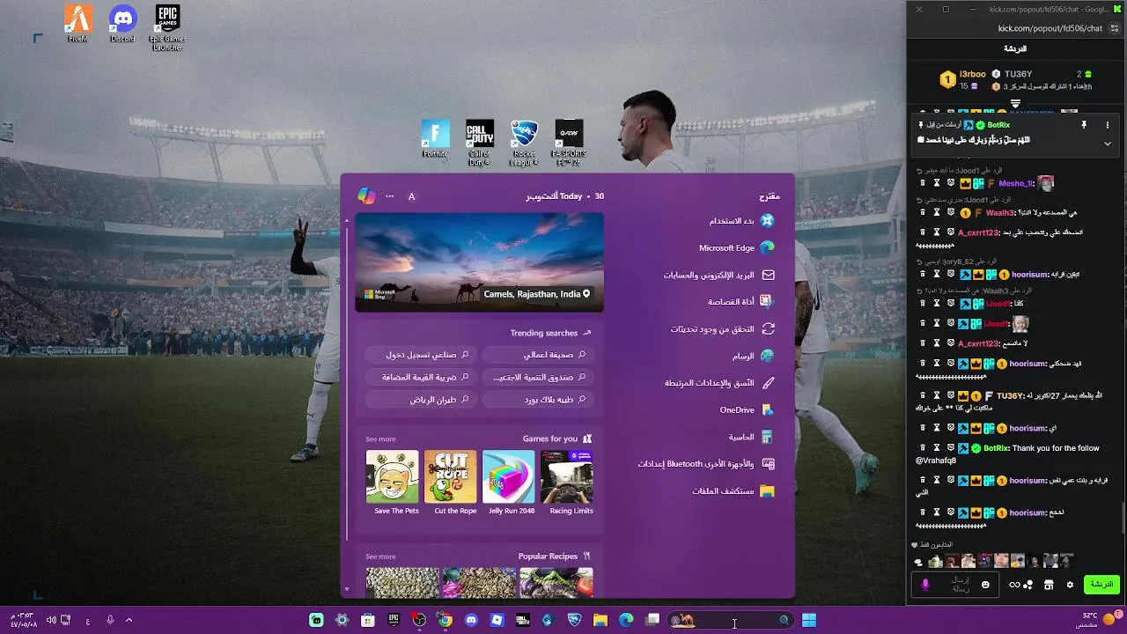The image size is (1127, 634).
Task: Search trending طيبه بلاك بورد
Action: pos(537,400)
